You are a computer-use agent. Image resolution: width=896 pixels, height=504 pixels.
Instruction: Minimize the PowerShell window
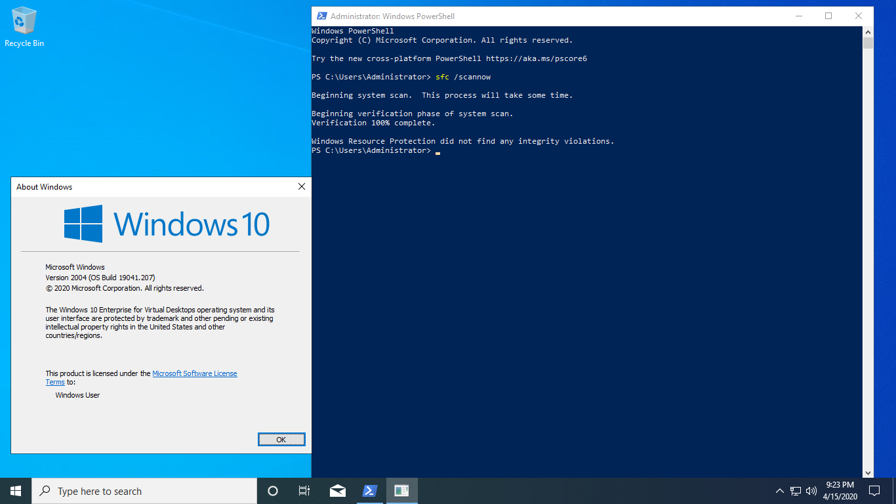pyautogui.click(x=798, y=16)
